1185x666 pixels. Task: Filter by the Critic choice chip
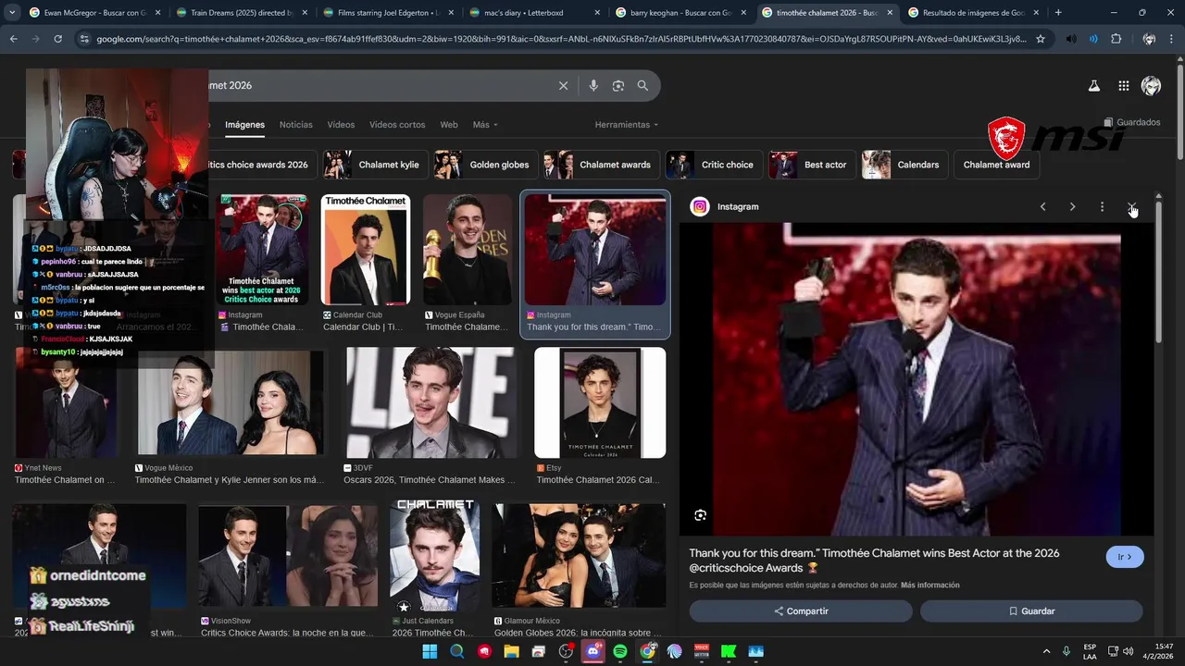pos(713,165)
